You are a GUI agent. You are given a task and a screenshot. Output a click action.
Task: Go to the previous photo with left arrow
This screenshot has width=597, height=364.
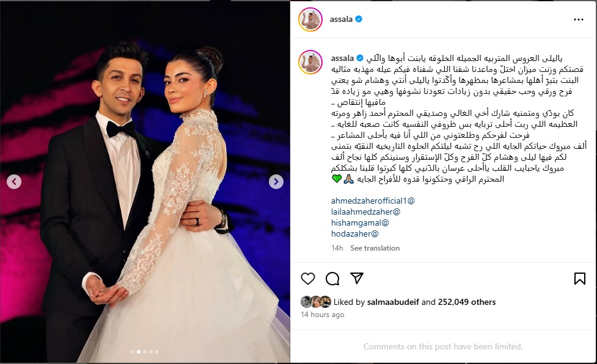tap(14, 182)
